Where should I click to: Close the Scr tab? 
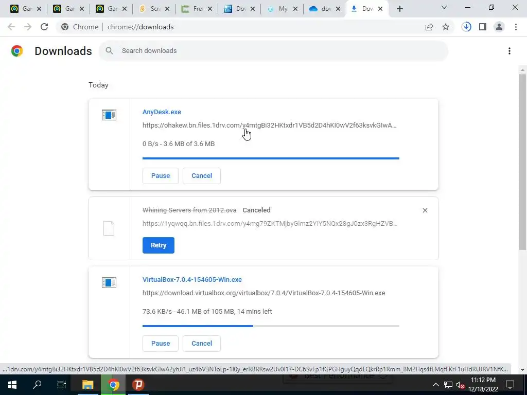coord(167,9)
